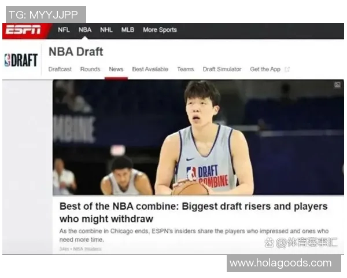Open the Best of the NBA combine headline
347x278 pixels.
pyautogui.click(x=193, y=213)
